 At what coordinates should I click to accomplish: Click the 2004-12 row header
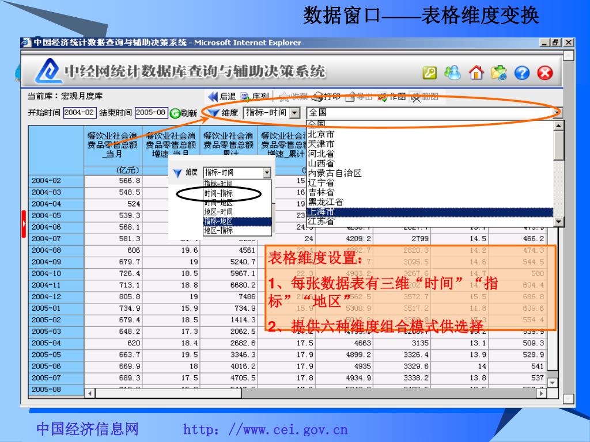(56, 296)
